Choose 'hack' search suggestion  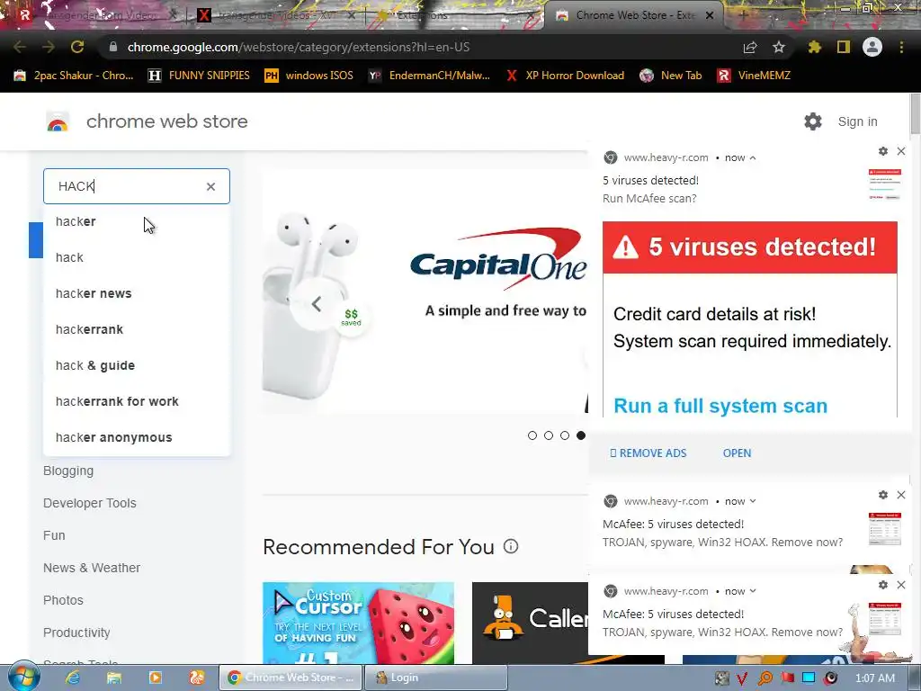pos(137,257)
